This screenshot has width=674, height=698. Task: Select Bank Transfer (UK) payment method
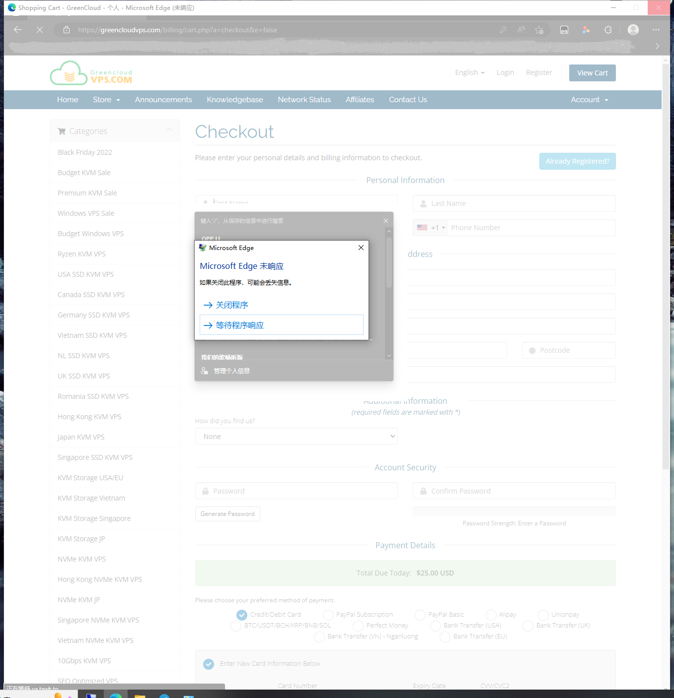pyautogui.click(x=528, y=626)
